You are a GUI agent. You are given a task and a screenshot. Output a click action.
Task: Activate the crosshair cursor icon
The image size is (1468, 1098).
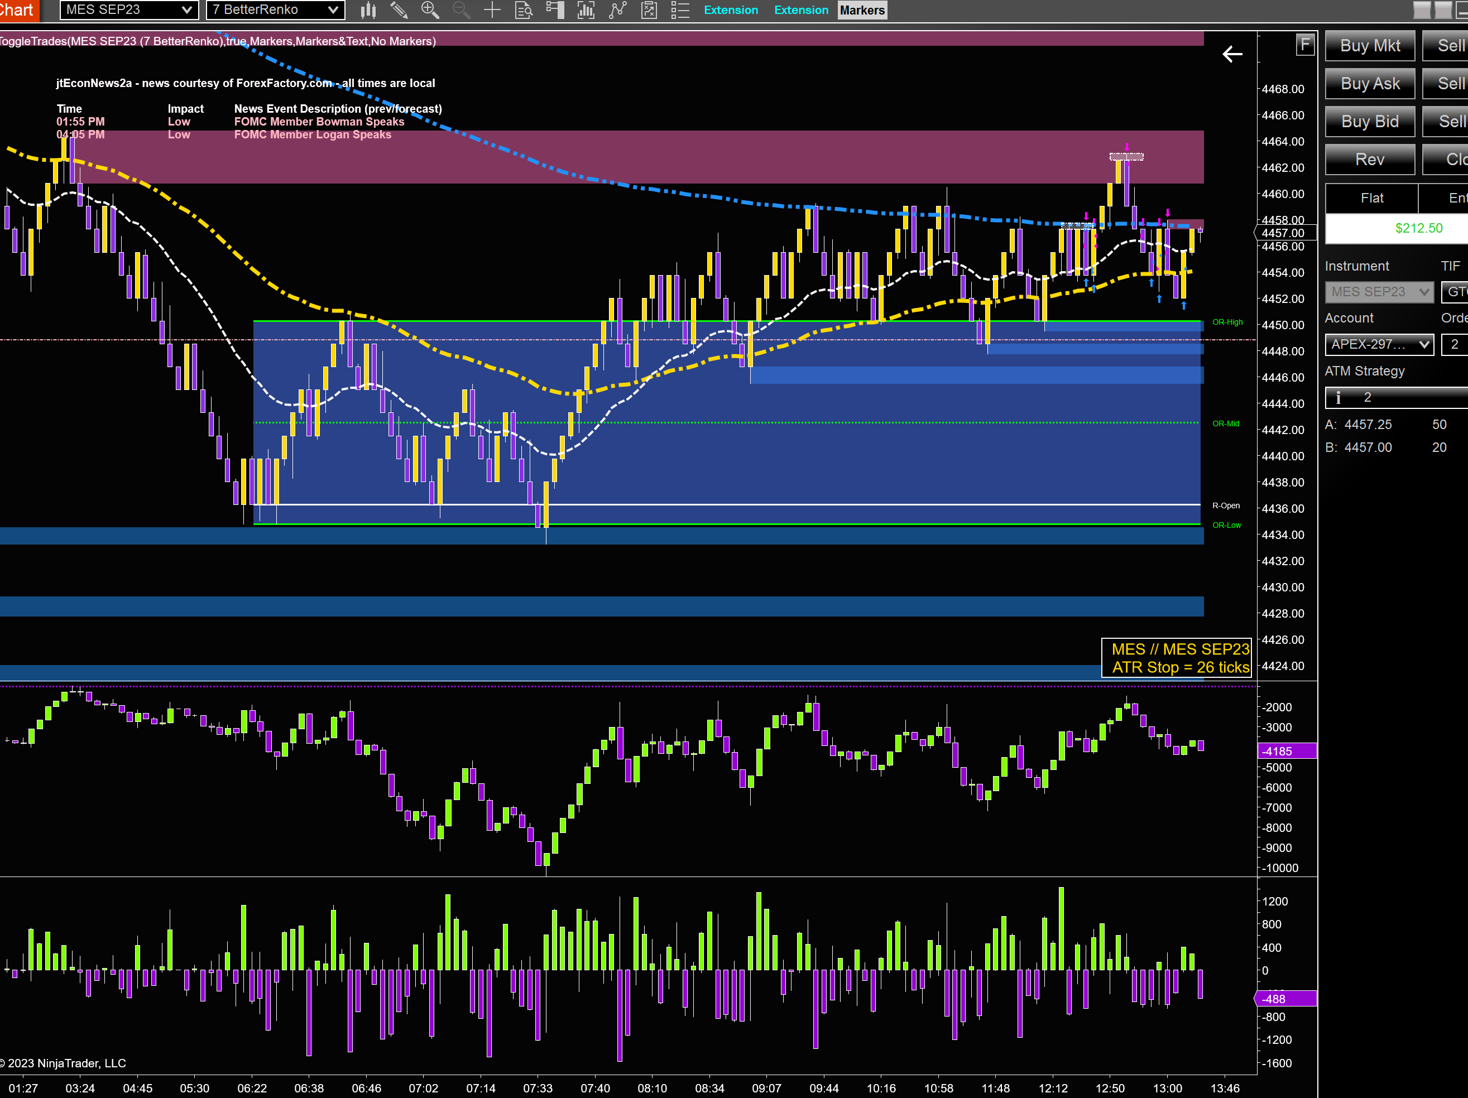(492, 10)
